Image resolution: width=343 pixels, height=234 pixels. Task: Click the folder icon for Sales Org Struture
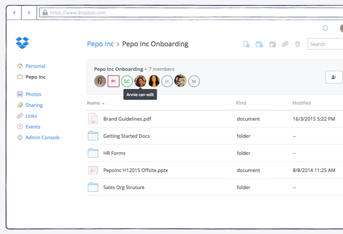93,187
